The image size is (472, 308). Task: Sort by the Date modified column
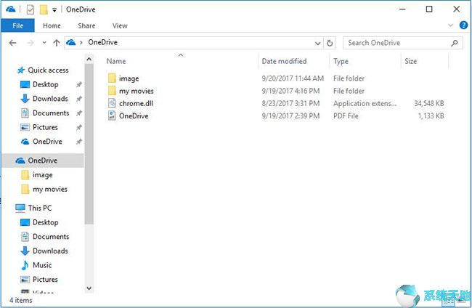click(x=284, y=62)
